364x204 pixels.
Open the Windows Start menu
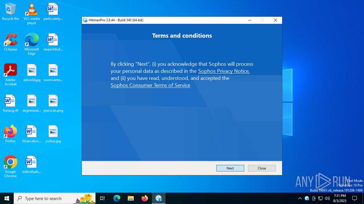point(7,198)
